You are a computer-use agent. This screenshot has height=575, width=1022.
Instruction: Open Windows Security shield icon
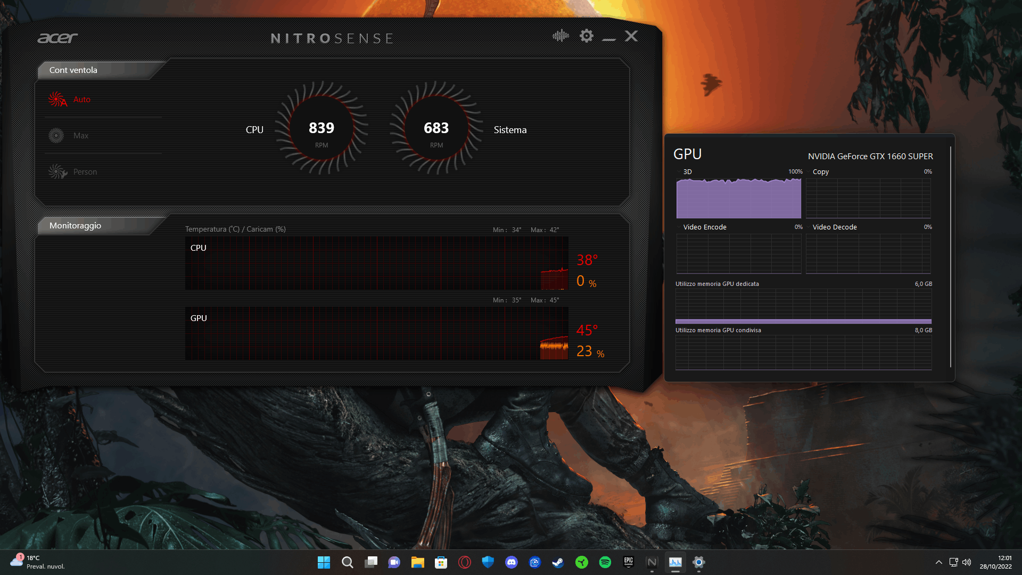[x=488, y=562]
